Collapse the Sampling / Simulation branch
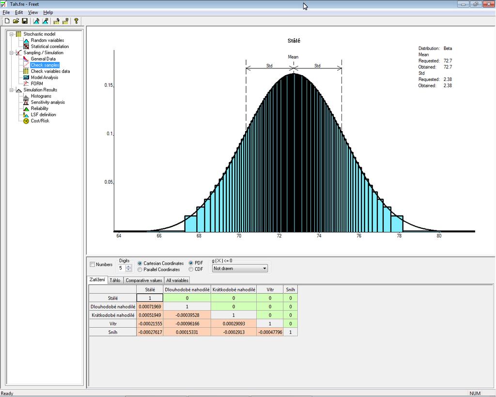 tap(12, 53)
